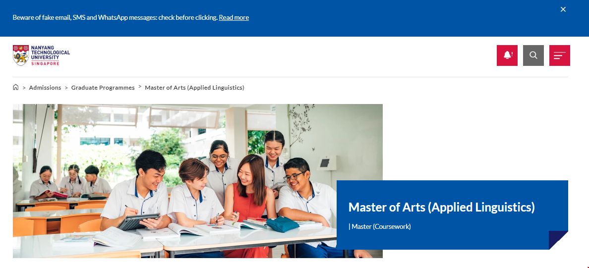Expand the red hamburger menu
Screen dimensions: 589x268
tap(559, 55)
